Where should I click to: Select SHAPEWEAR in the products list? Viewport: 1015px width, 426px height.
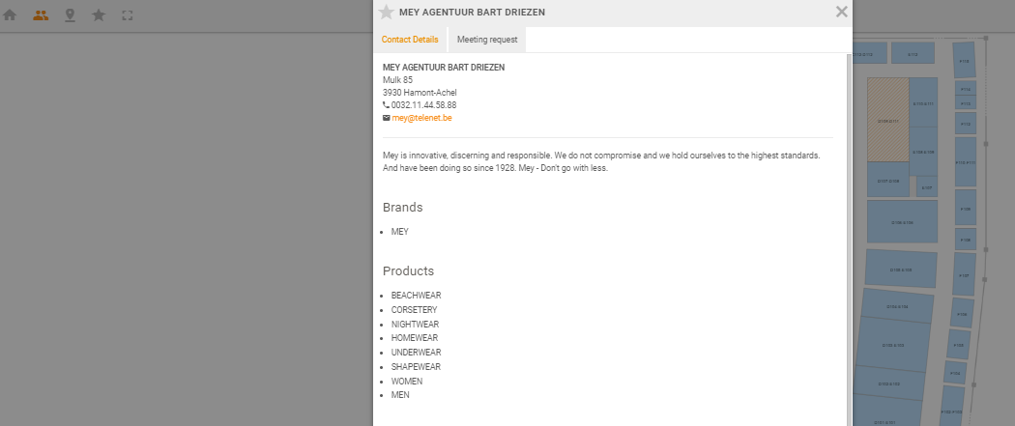point(416,366)
